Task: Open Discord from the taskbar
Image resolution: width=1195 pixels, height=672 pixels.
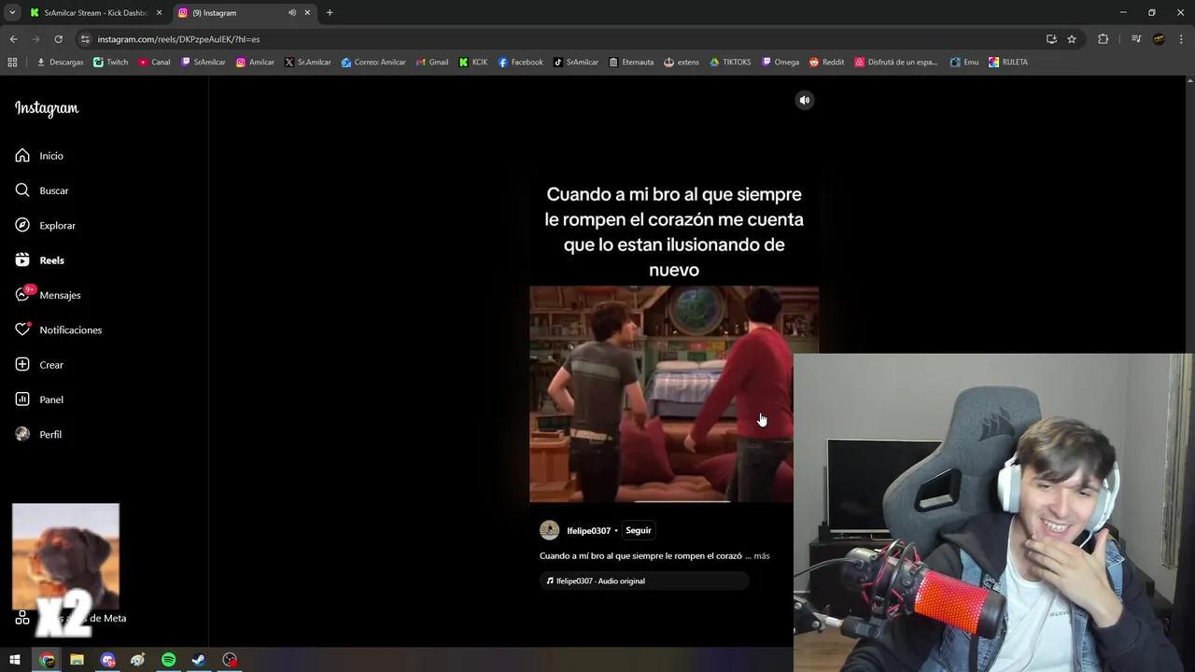Action: click(107, 660)
